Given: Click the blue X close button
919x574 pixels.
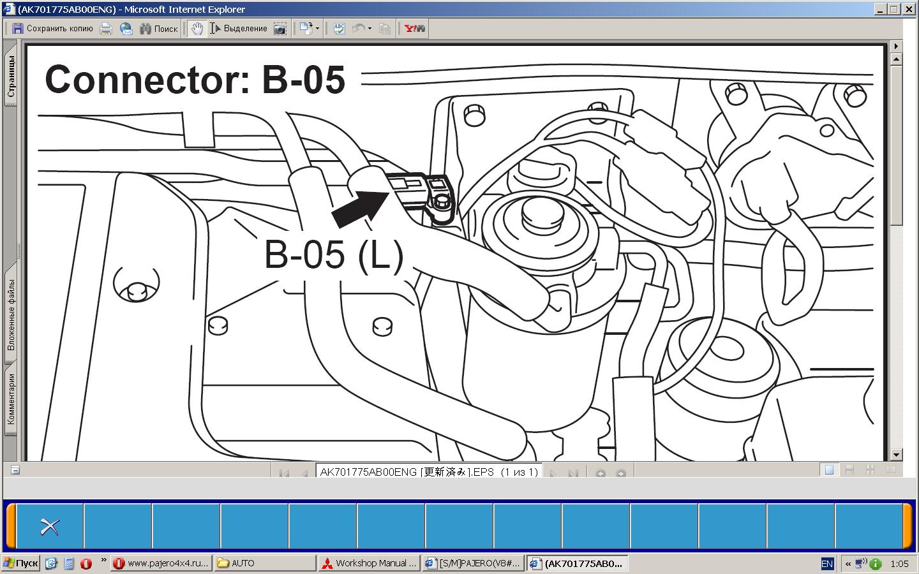Looking at the screenshot, I should (x=50, y=526).
